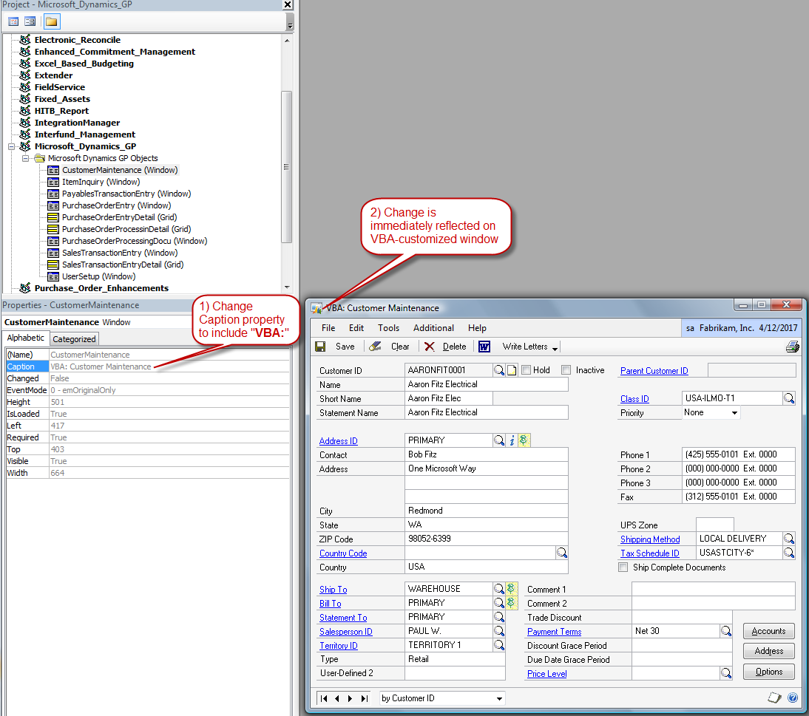The height and width of the screenshot is (716, 809).
Task: Check the Inactive checkbox
Action: 566,370
